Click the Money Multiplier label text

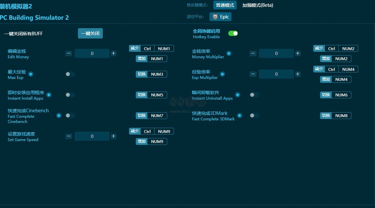point(208,57)
